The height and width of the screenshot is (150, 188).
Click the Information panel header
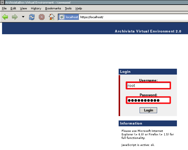point(148,123)
